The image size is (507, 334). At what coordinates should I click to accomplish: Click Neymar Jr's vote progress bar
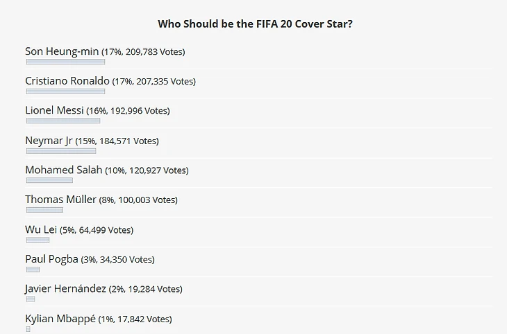60,150
